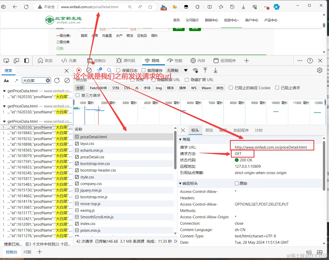Filter requests by Wasm type
Viewport: 329px width, 260px height.
tap(207, 88)
